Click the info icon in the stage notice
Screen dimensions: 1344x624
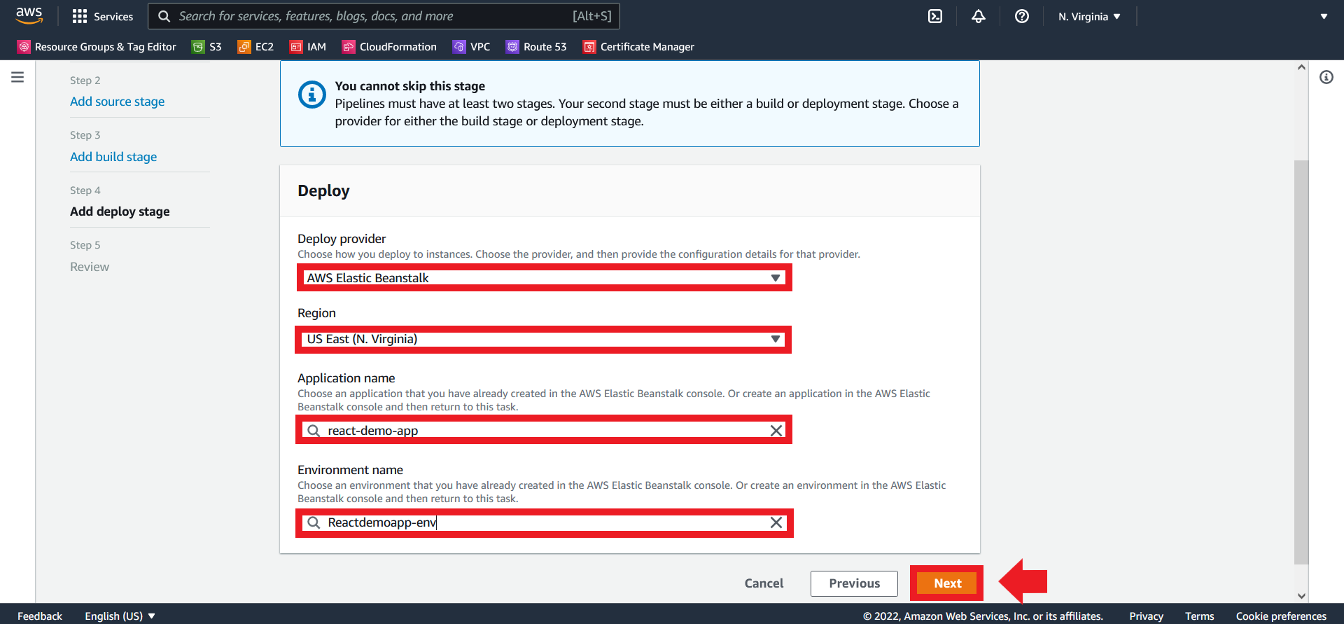(312, 95)
